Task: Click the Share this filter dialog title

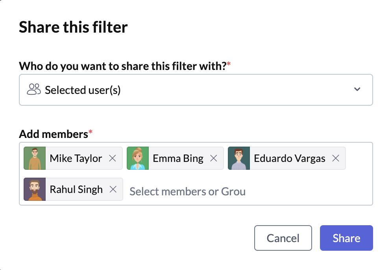Action: click(73, 27)
